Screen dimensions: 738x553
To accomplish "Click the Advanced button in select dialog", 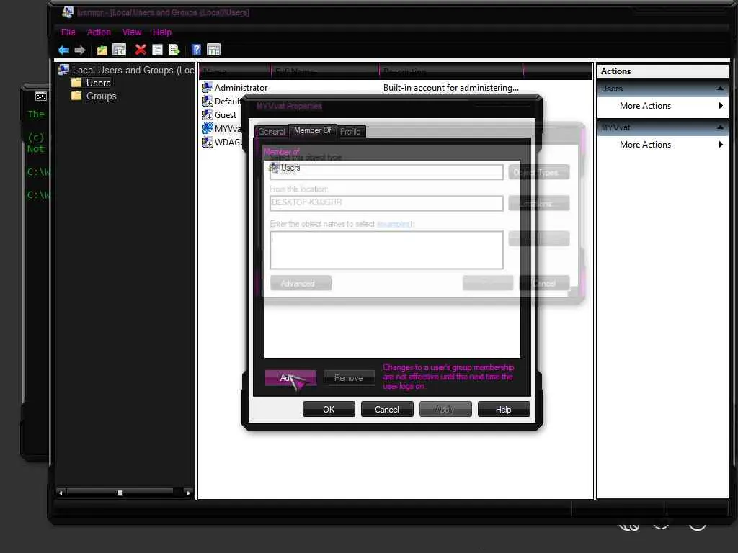I will pyautogui.click(x=301, y=283).
